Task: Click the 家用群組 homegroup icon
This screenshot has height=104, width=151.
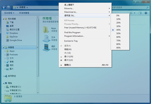Action: 6,76
